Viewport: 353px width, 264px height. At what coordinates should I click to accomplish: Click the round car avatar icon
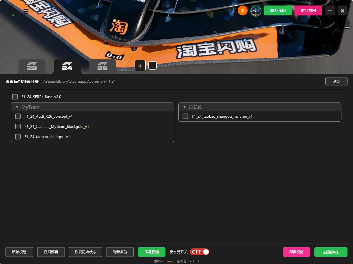(256, 11)
